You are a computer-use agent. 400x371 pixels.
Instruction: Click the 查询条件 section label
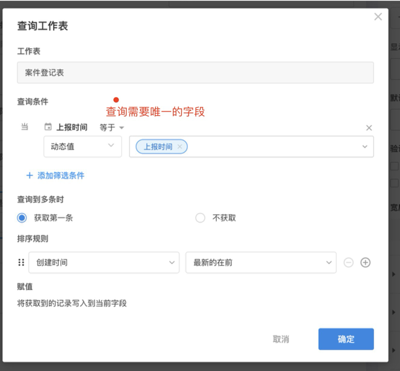pyautogui.click(x=33, y=101)
